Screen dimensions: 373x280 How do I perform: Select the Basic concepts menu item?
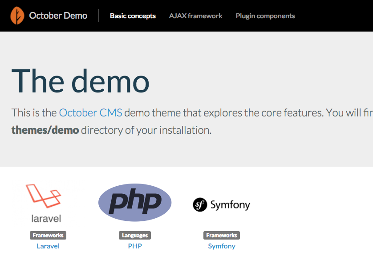[x=133, y=16]
